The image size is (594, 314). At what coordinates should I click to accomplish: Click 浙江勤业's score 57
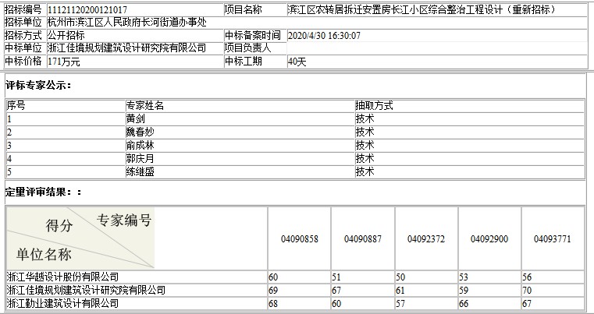tap(400, 304)
